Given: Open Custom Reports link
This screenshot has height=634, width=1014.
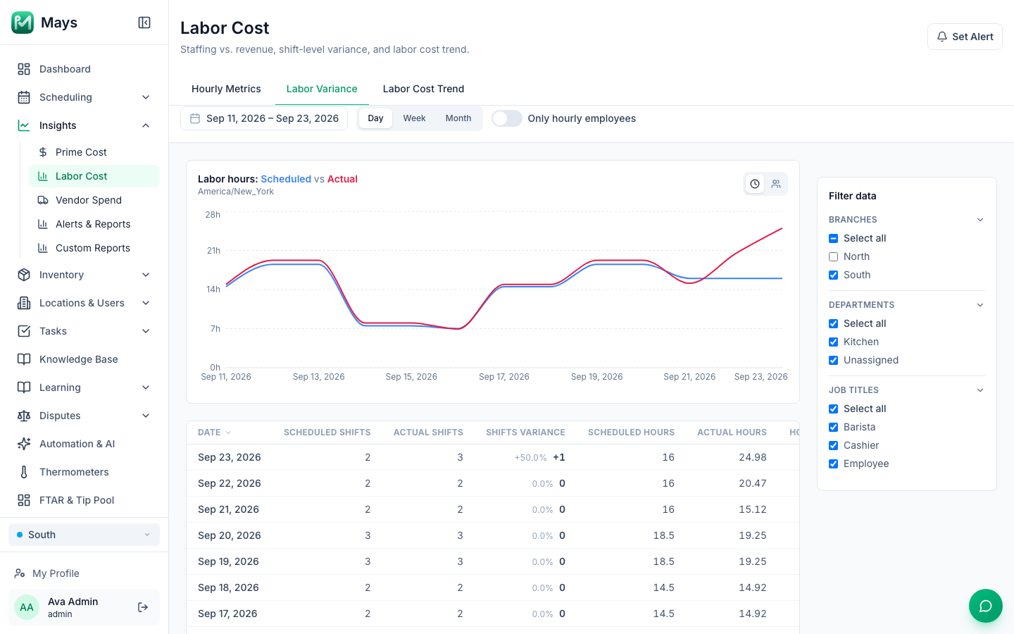Looking at the screenshot, I should click(93, 248).
